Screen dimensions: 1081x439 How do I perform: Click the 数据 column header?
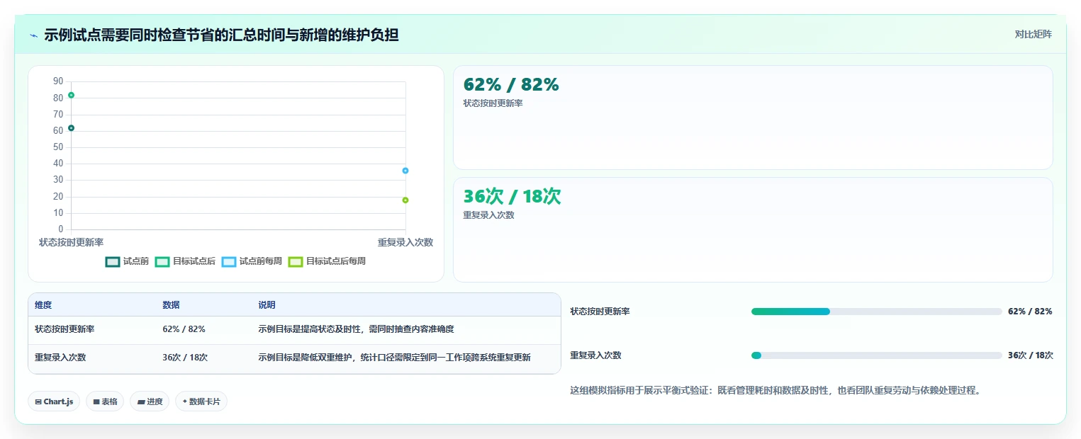[171, 305]
